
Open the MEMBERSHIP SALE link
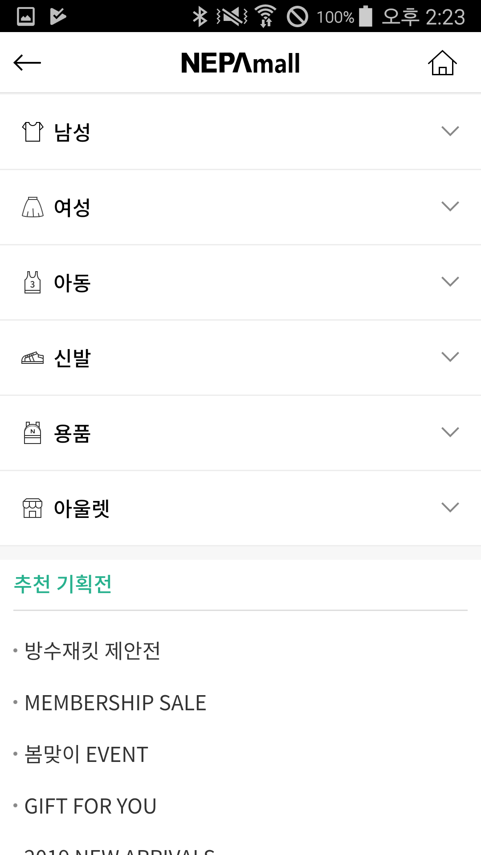click(x=115, y=703)
